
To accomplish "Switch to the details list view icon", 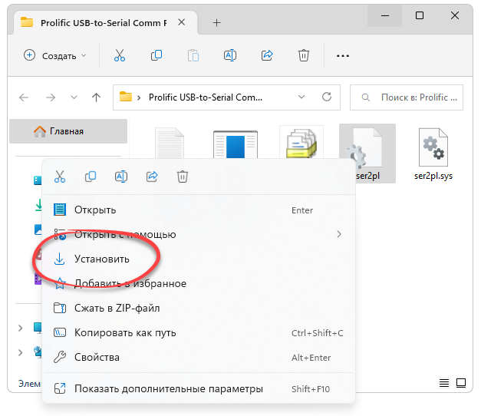I will pos(444,383).
